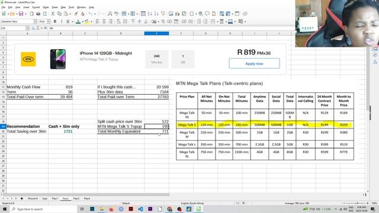Click the Windows Start button

[x=5, y=209]
